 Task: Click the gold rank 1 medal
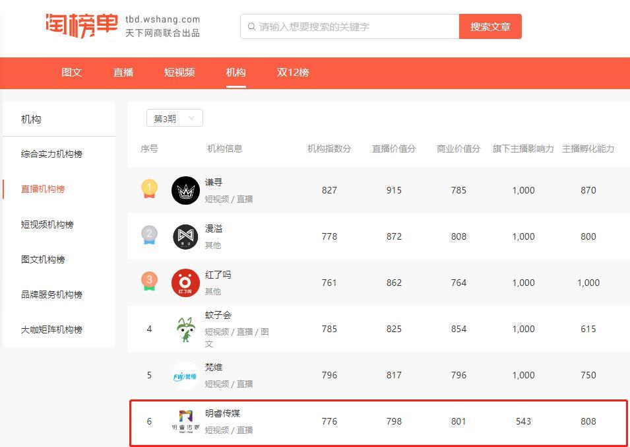click(150, 189)
